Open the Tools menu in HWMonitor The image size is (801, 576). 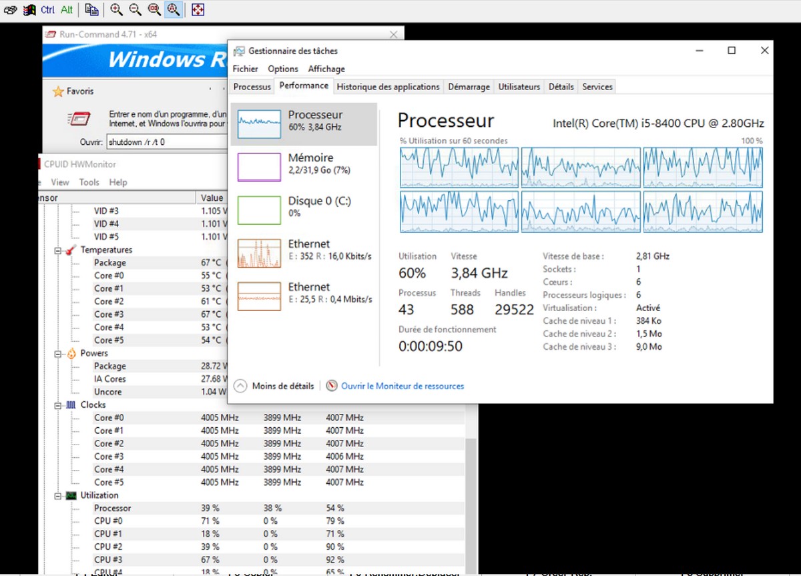tap(89, 182)
